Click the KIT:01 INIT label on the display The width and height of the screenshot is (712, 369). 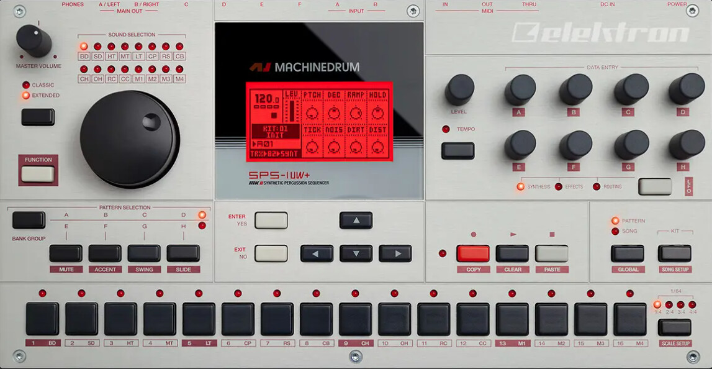pyautogui.click(x=275, y=132)
